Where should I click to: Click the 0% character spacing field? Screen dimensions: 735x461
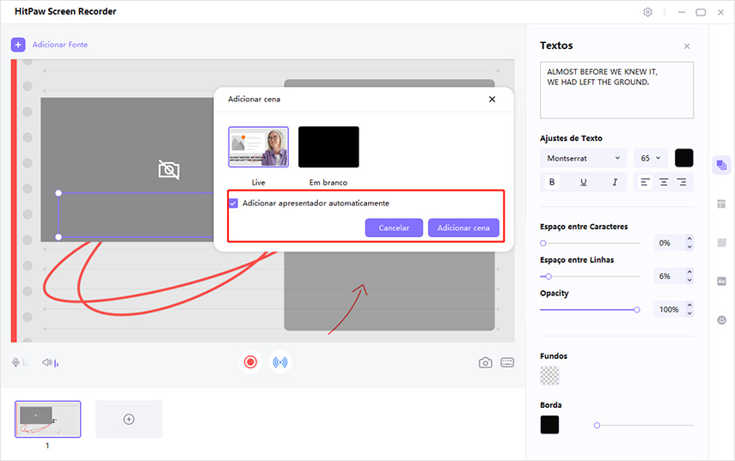click(x=669, y=243)
